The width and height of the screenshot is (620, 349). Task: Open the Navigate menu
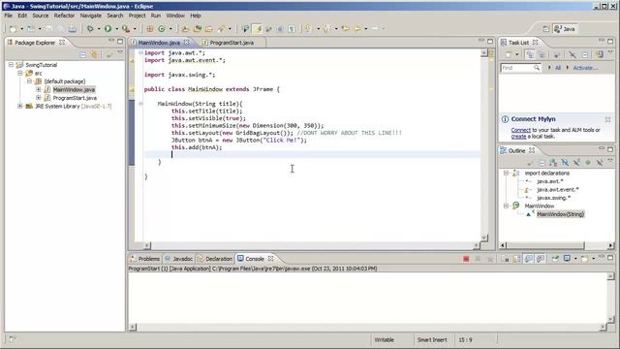coord(90,16)
